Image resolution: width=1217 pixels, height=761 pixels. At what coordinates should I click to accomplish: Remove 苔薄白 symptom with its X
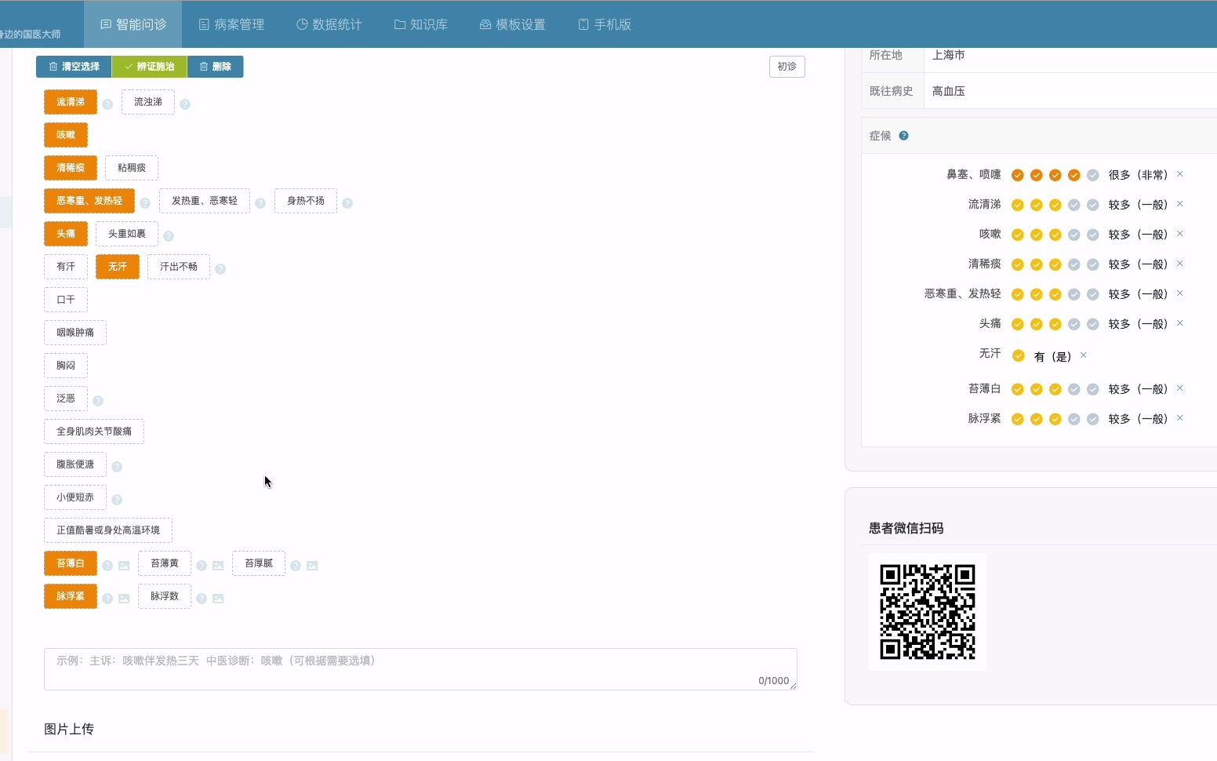point(1179,388)
